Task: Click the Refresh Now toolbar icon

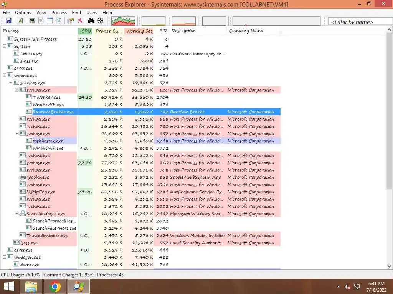Action: coord(20,21)
